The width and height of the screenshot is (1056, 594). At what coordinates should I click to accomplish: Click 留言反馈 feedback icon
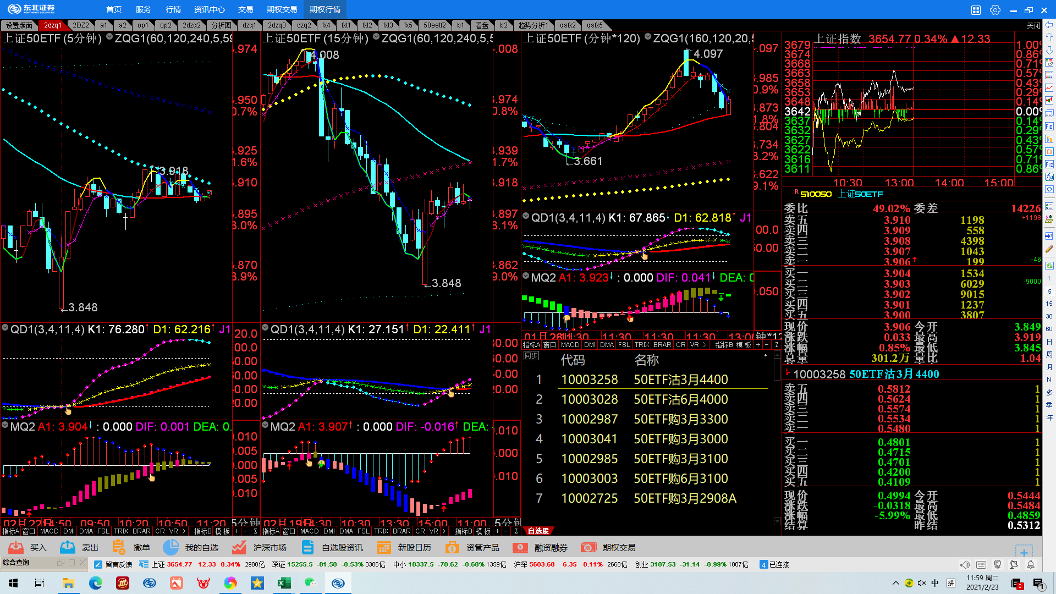(x=98, y=564)
